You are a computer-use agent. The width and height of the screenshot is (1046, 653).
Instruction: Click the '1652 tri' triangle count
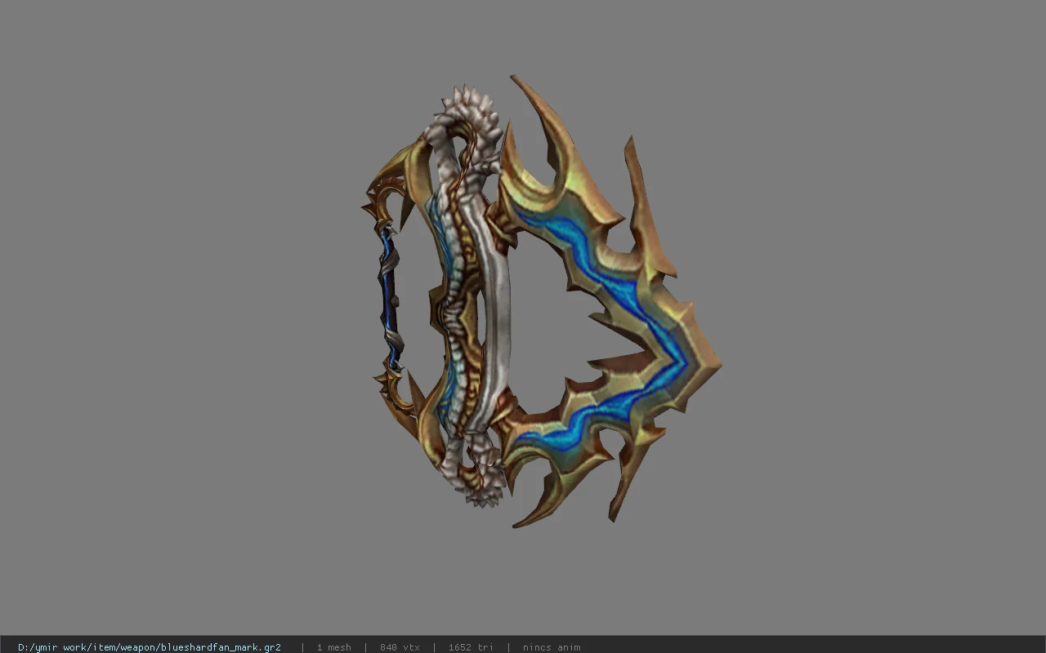point(471,647)
